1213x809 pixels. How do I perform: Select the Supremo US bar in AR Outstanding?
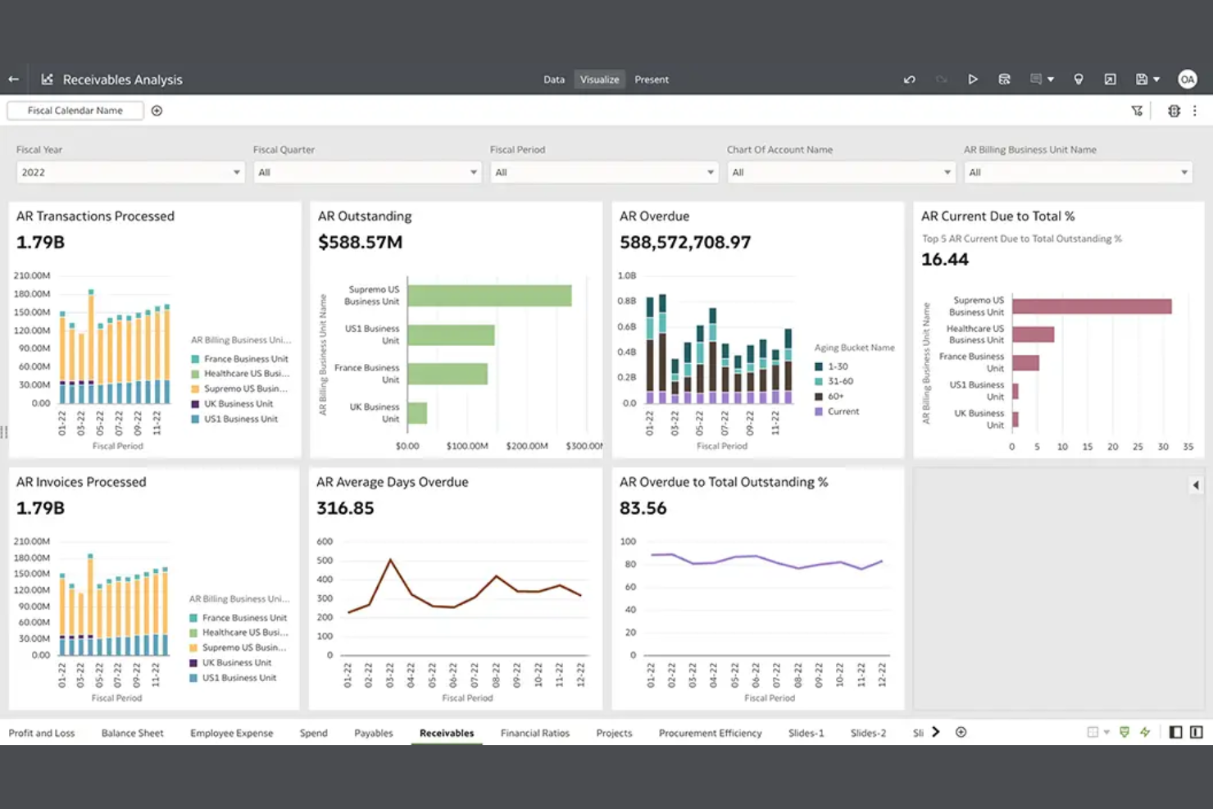click(489, 295)
